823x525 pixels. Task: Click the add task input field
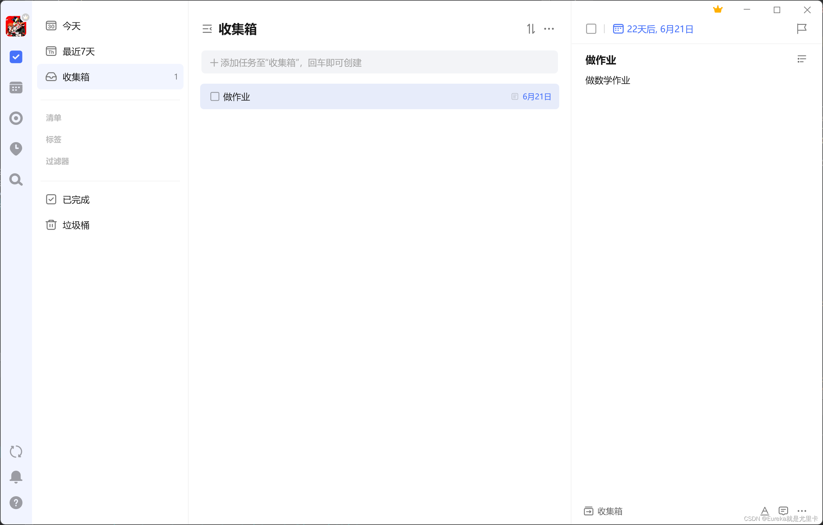click(x=380, y=63)
